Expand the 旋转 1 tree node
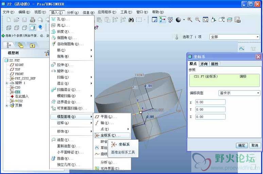 [x=7, y=83]
